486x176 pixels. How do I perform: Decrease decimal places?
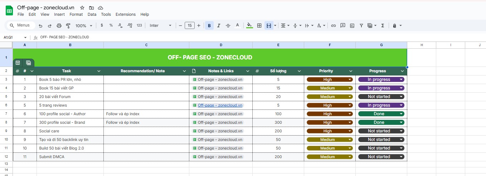[120, 25]
